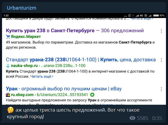The height and width of the screenshot is (125, 168).
Task: Click the '…urana-238-238u…1-100' URL path
Action: coord(63,66)
